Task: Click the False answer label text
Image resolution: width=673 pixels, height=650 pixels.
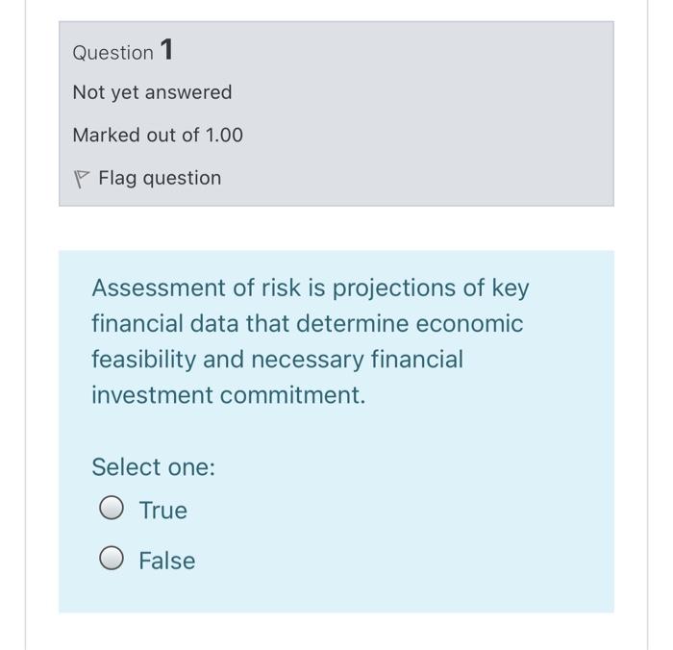Action: (167, 561)
